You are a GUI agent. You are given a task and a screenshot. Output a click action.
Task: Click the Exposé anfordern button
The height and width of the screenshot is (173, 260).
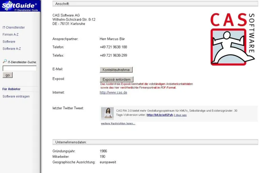pos(117,79)
